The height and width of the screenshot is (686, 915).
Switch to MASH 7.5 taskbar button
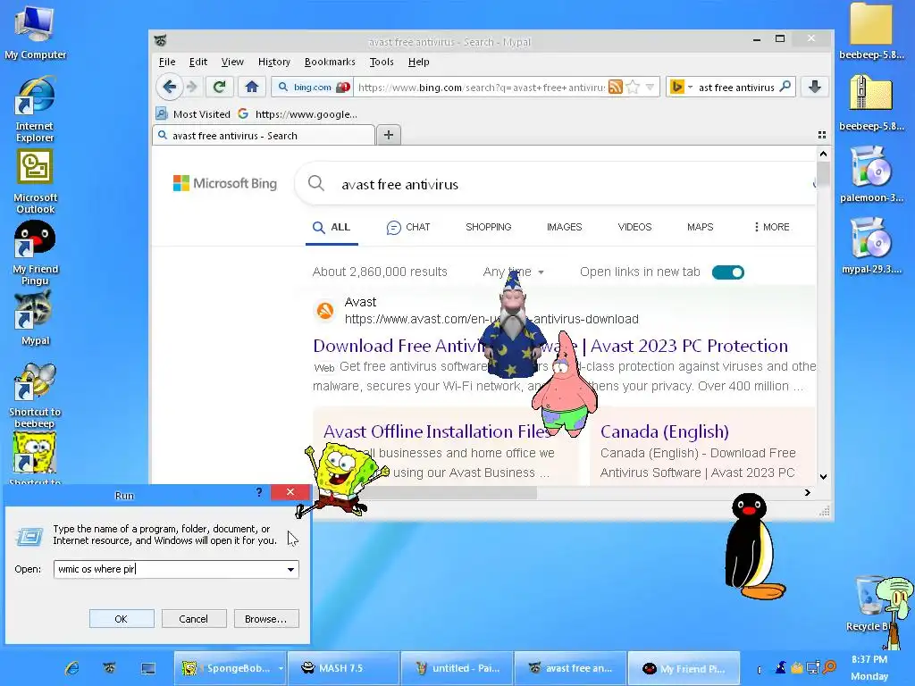[x=344, y=668]
